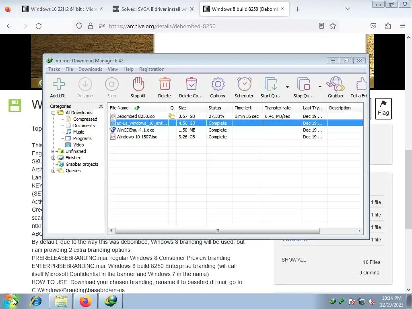Open Start Queue dropdown arrow
The image size is (412, 309).
pyautogui.click(x=287, y=87)
